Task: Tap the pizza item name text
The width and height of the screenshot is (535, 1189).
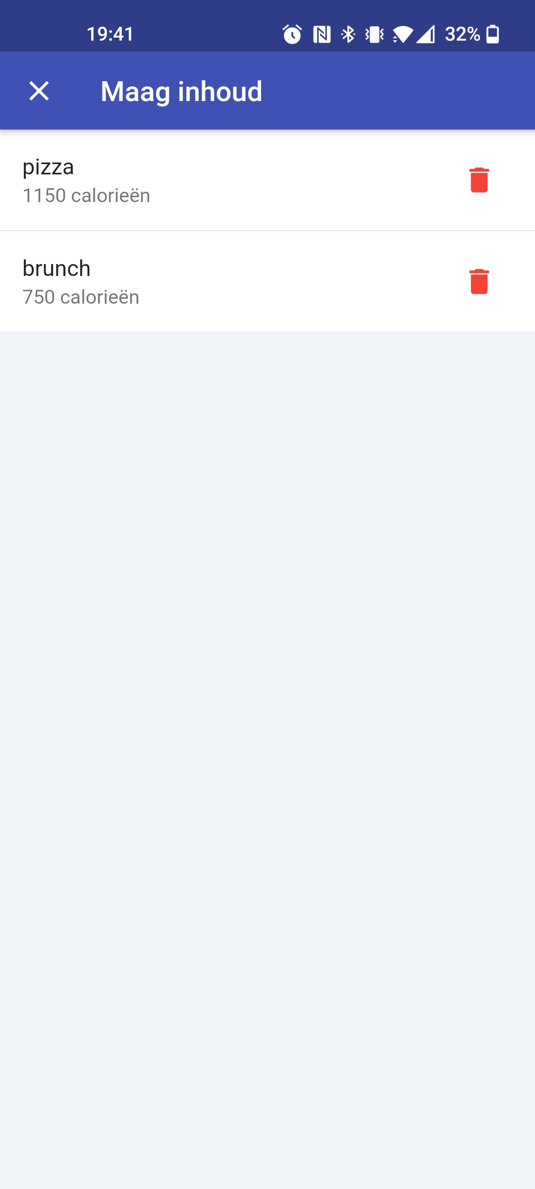Action: 48,167
